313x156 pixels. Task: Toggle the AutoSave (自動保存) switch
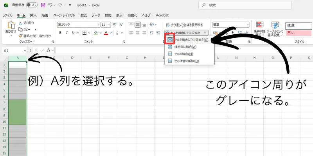[x=32, y=5]
